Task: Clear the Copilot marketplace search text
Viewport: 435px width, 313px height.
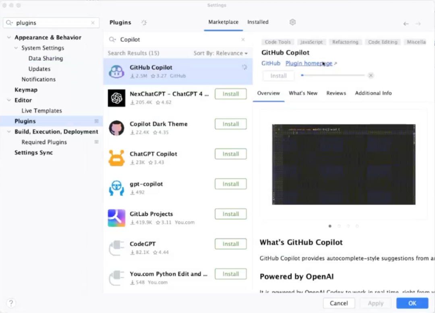Action: 243,39
